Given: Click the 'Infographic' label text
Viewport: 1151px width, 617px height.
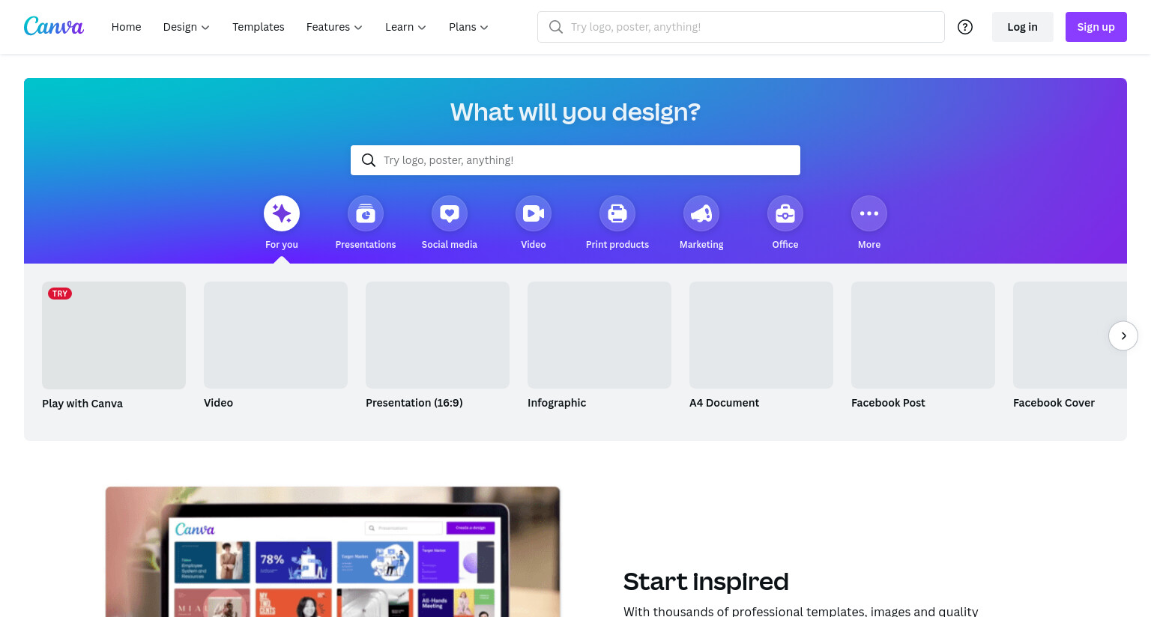Looking at the screenshot, I should tap(557, 403).
